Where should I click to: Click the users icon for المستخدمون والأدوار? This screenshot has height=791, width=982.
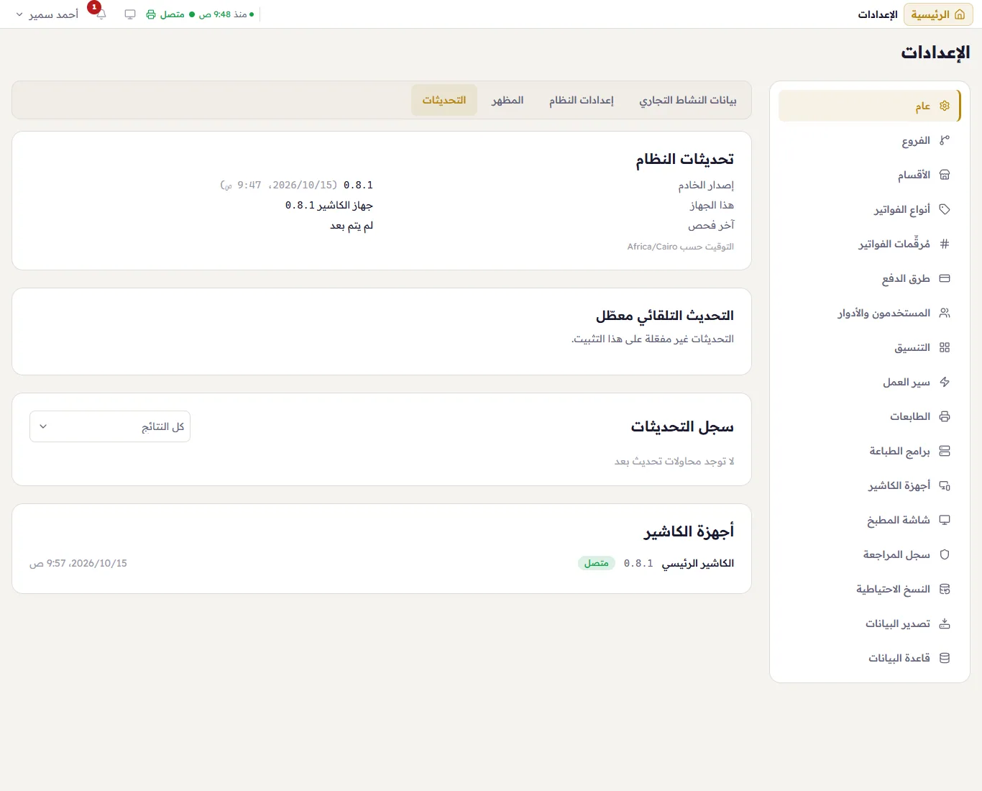945,313
